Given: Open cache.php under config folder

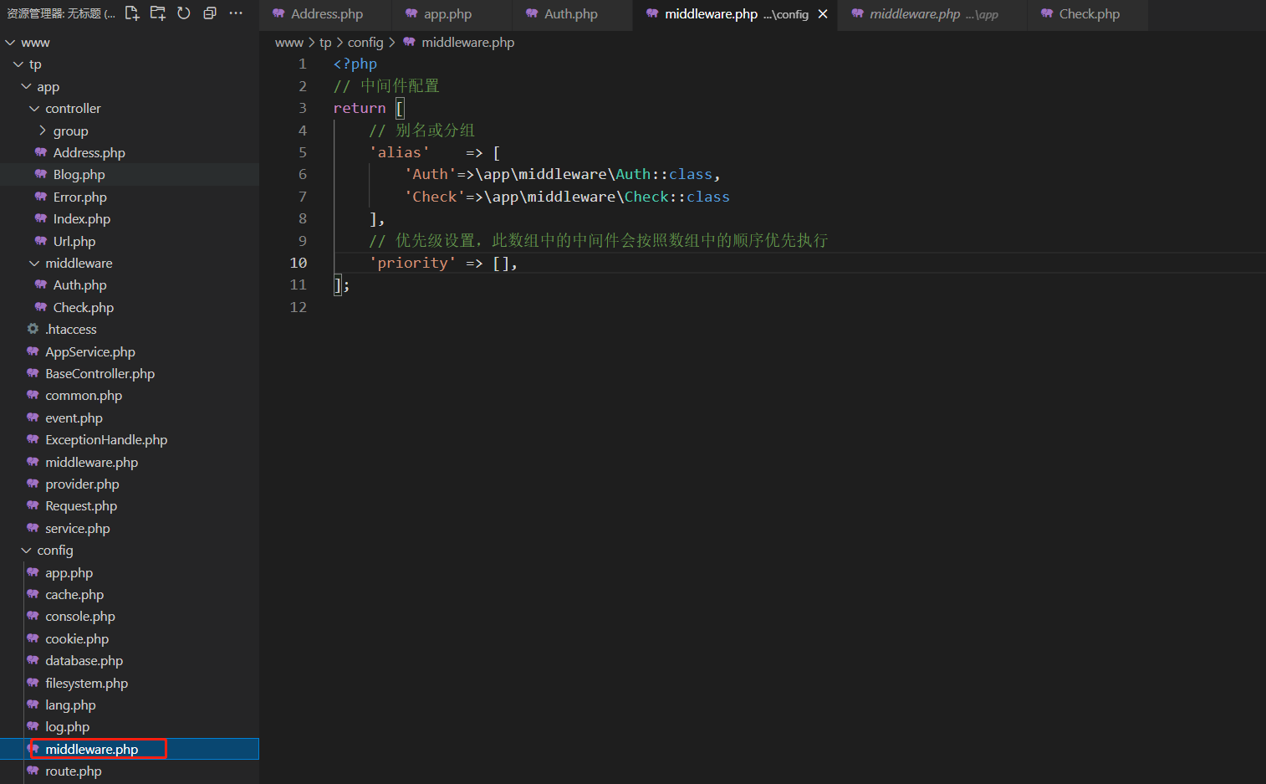Looking at the screenshot, I should (x=130, y=595).
